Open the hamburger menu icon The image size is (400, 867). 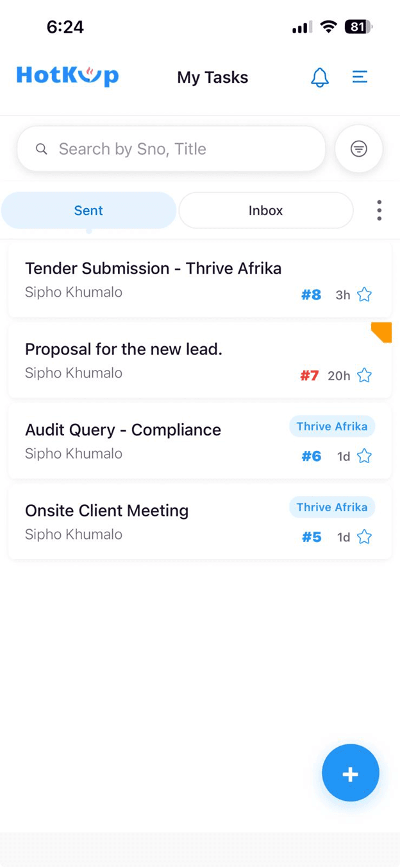tap(360, 77)
